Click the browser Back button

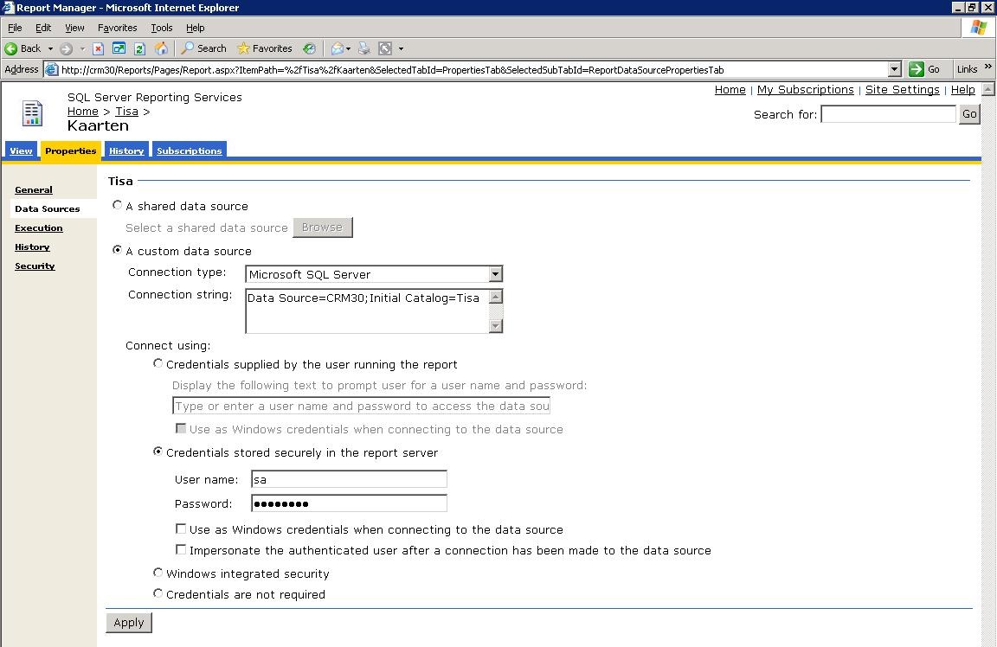pyautogui.click(x=23, y=48)
